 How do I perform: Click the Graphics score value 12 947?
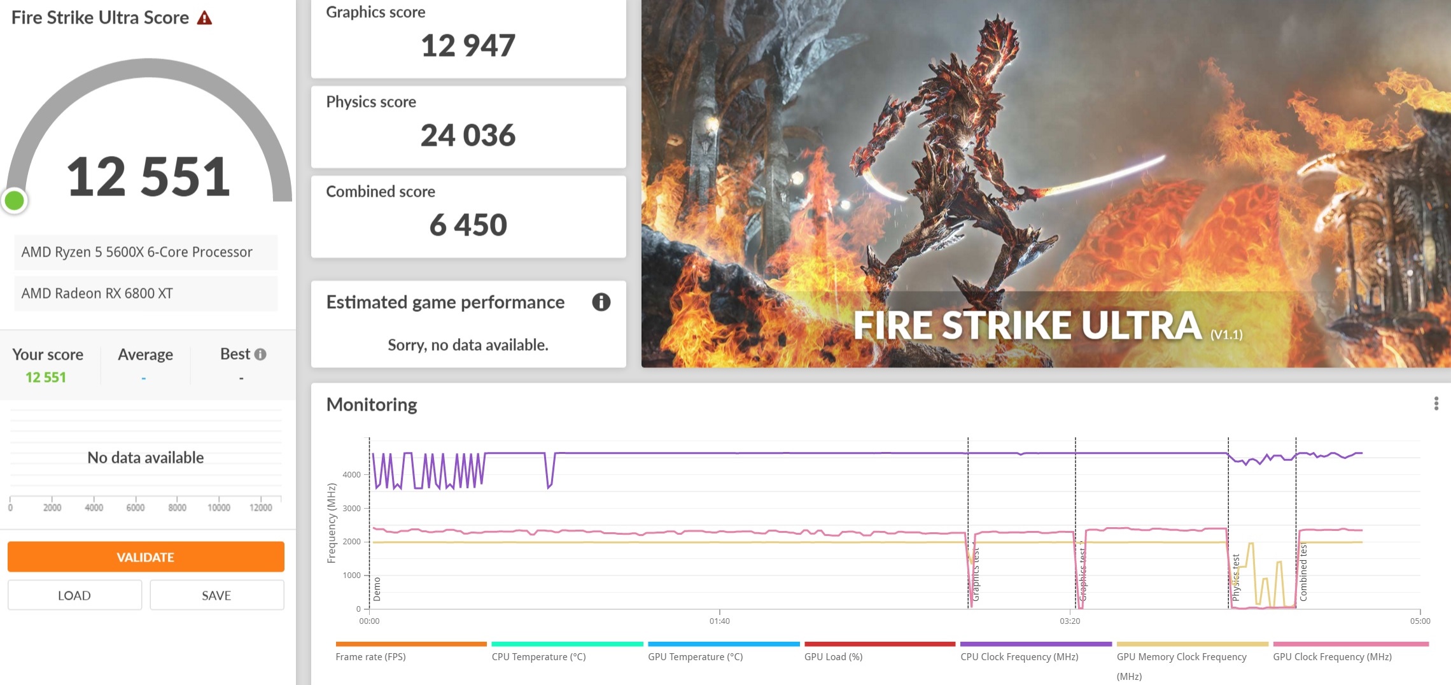point(468,46)
